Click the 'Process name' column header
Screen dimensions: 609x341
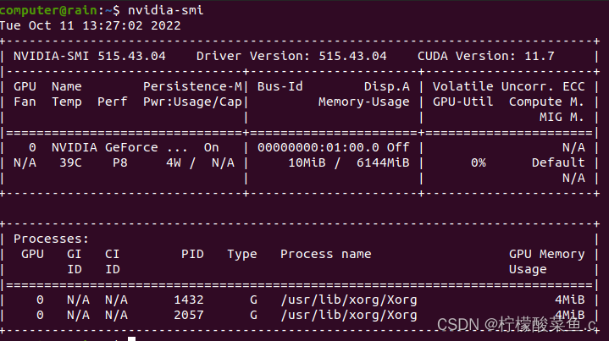point(326,254)
